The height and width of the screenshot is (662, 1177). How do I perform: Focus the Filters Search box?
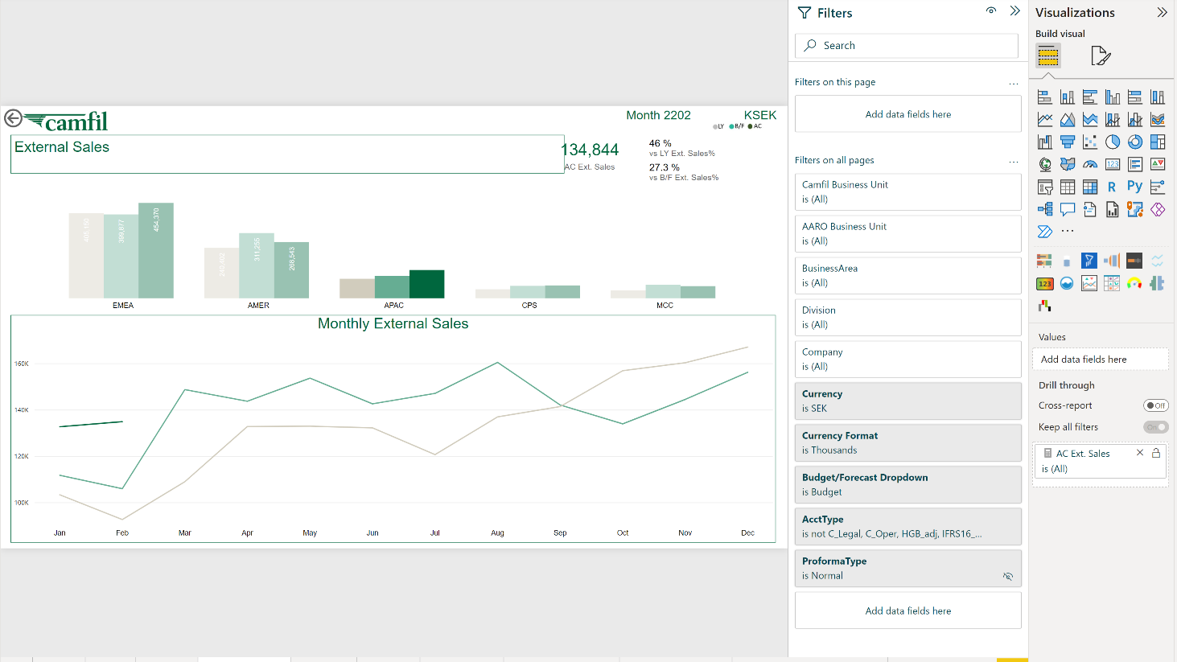[907, 46]
